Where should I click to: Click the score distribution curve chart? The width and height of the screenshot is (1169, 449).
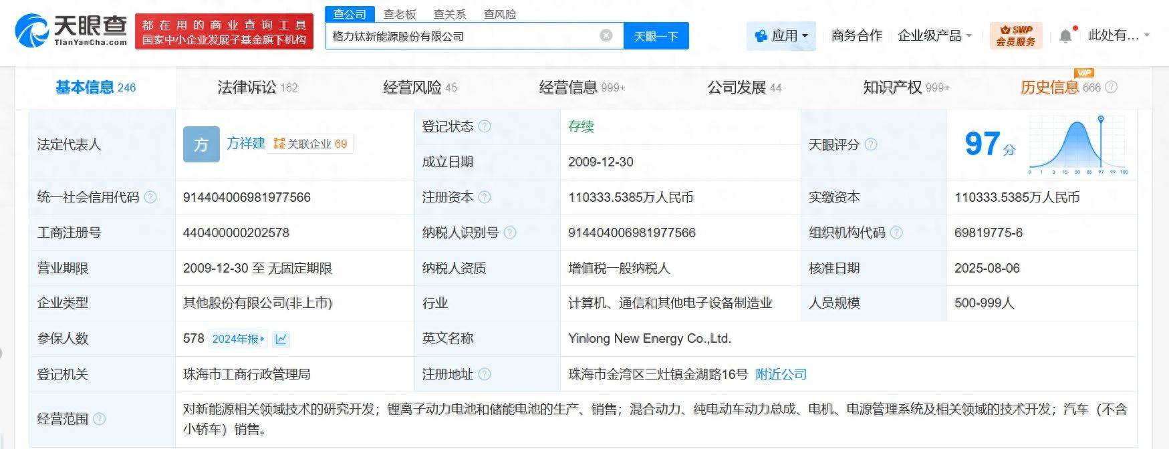click(x=1078, y=144)
